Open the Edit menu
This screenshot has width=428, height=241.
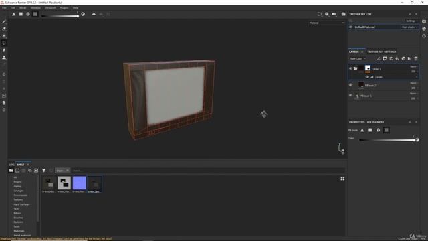pyautogui.click(x=13, y=8)
